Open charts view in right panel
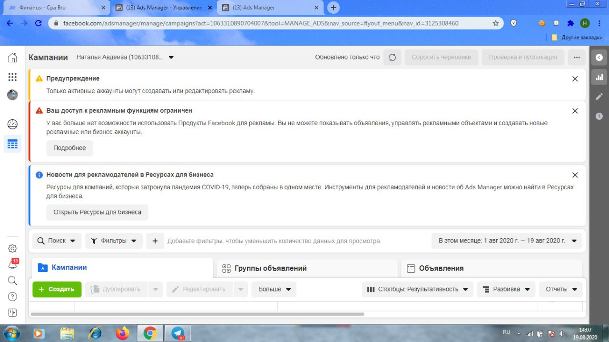 [599, 77]
